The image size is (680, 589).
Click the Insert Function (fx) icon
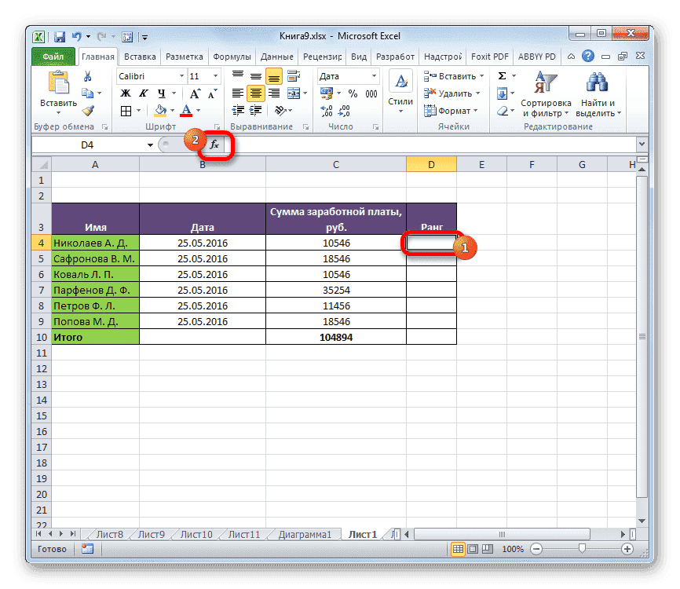point(213,144)
